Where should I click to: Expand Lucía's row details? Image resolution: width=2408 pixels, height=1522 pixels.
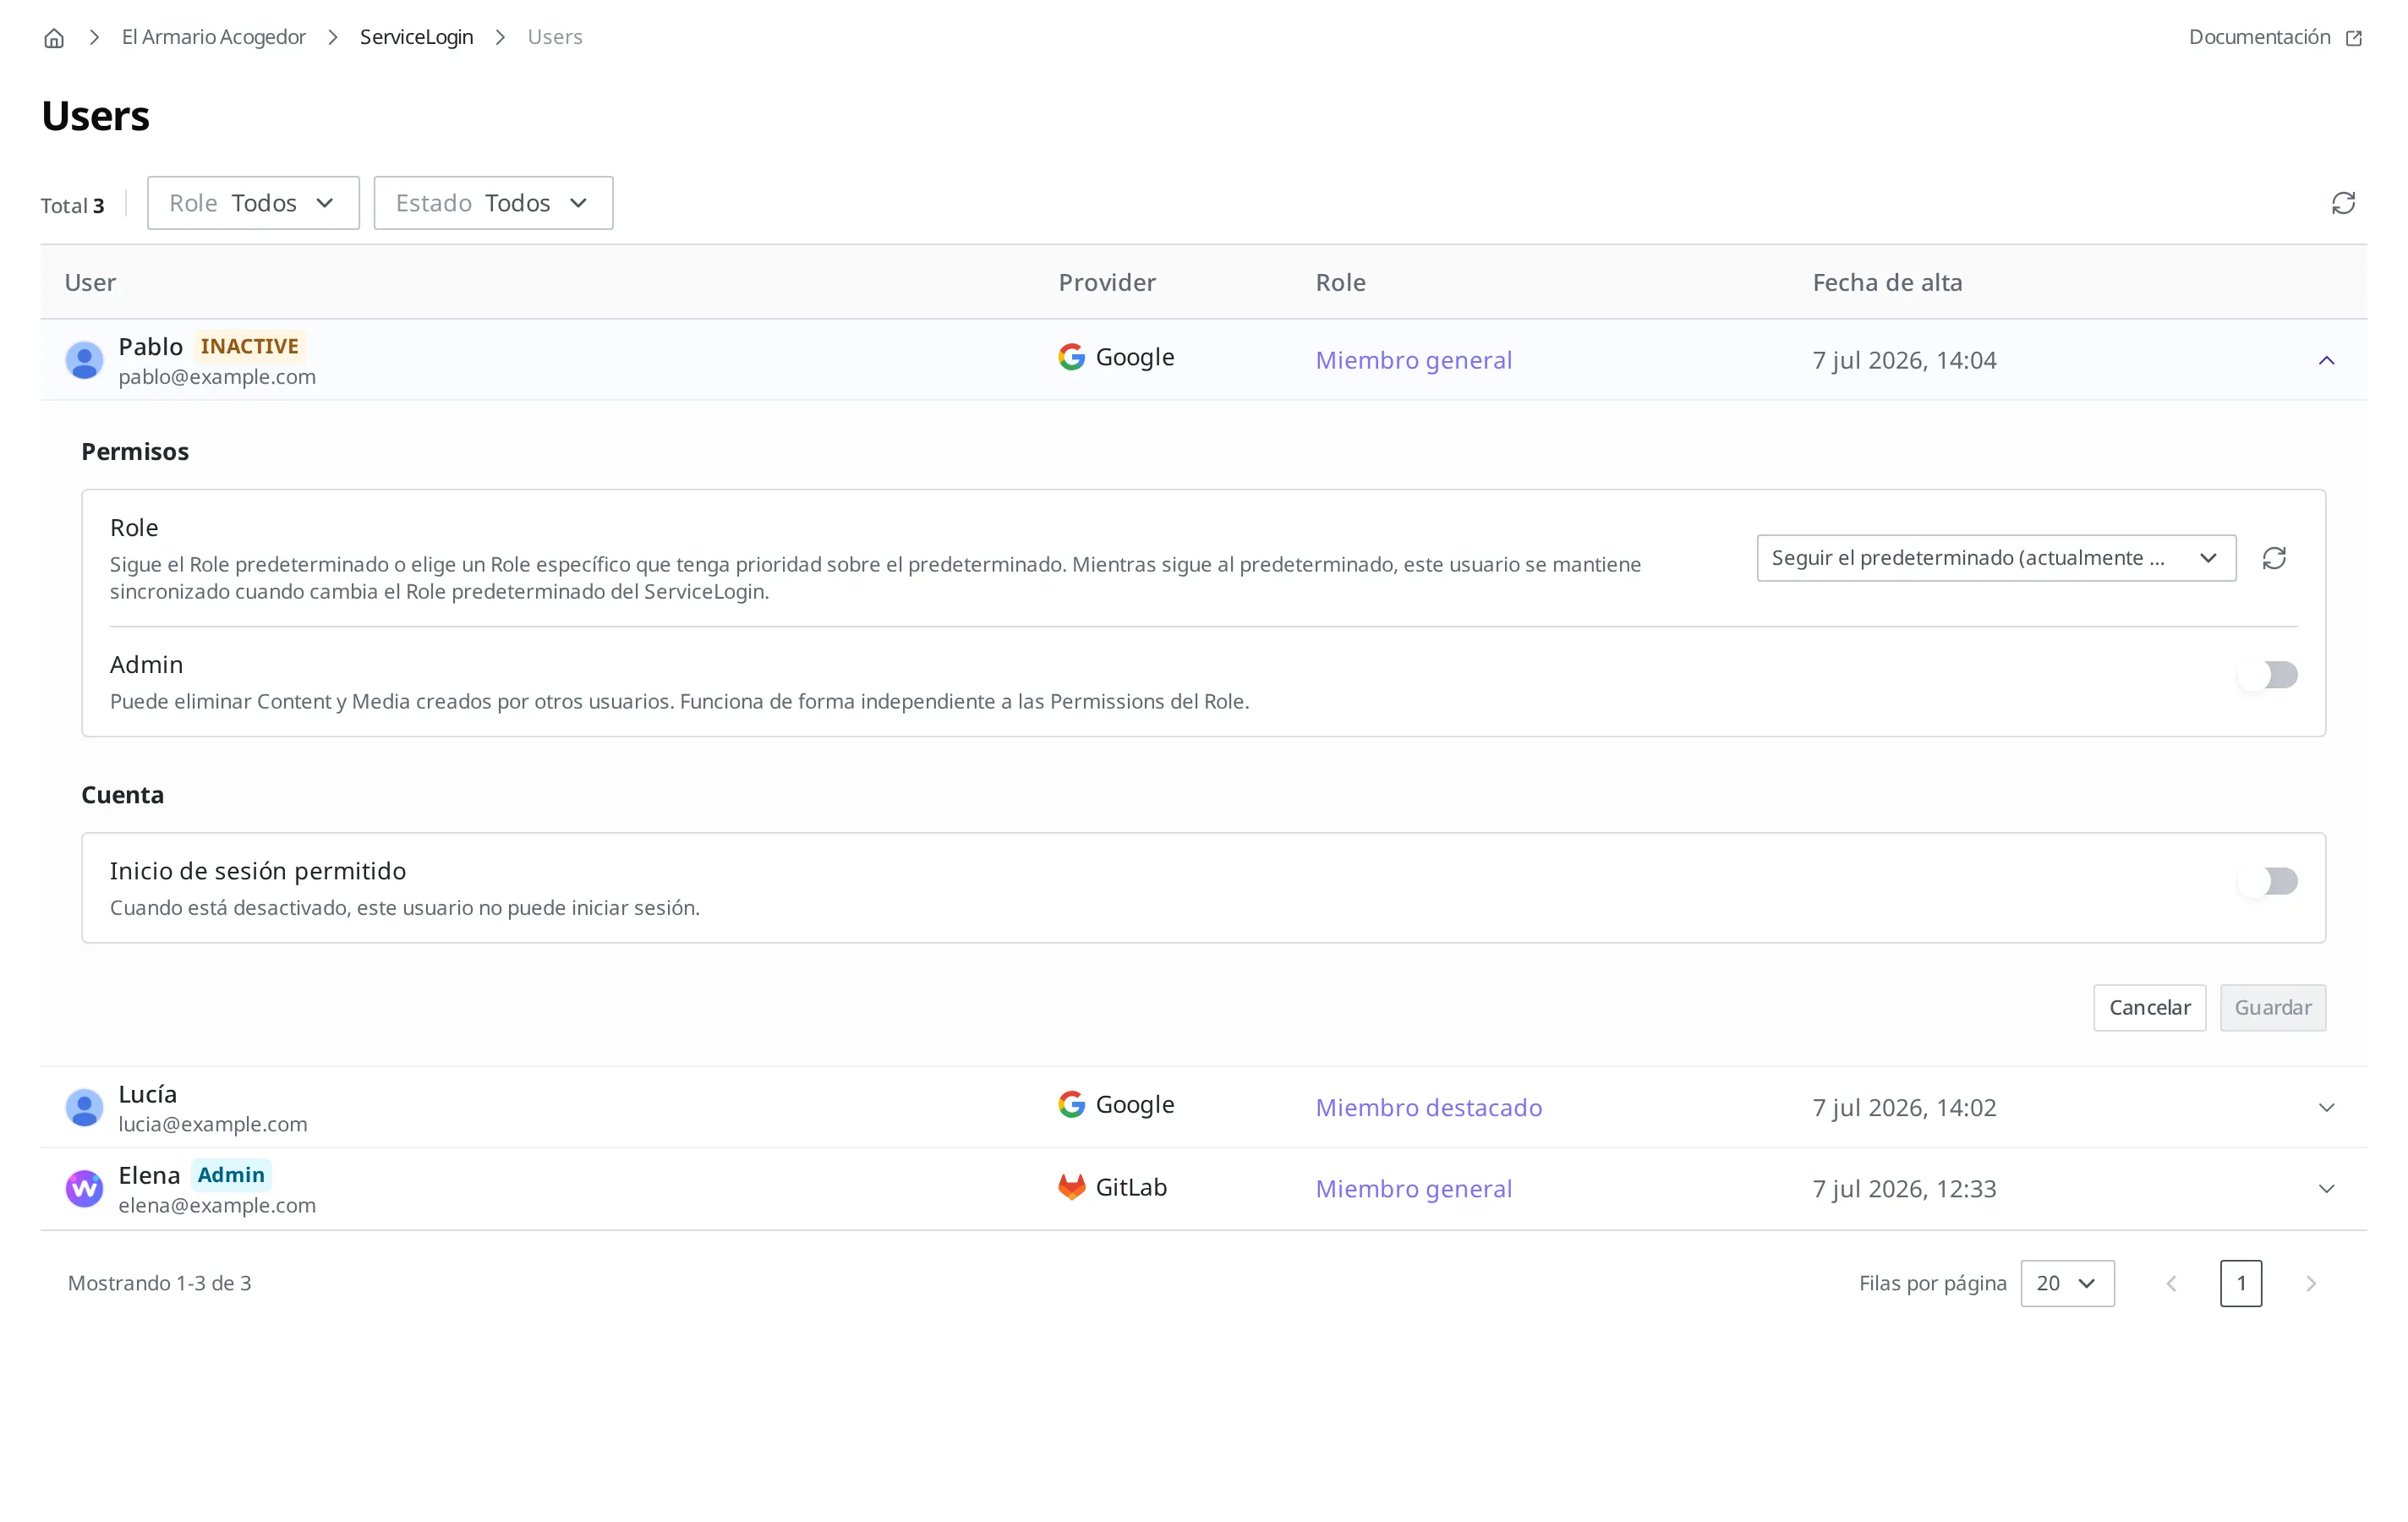coord(2326,1107)
